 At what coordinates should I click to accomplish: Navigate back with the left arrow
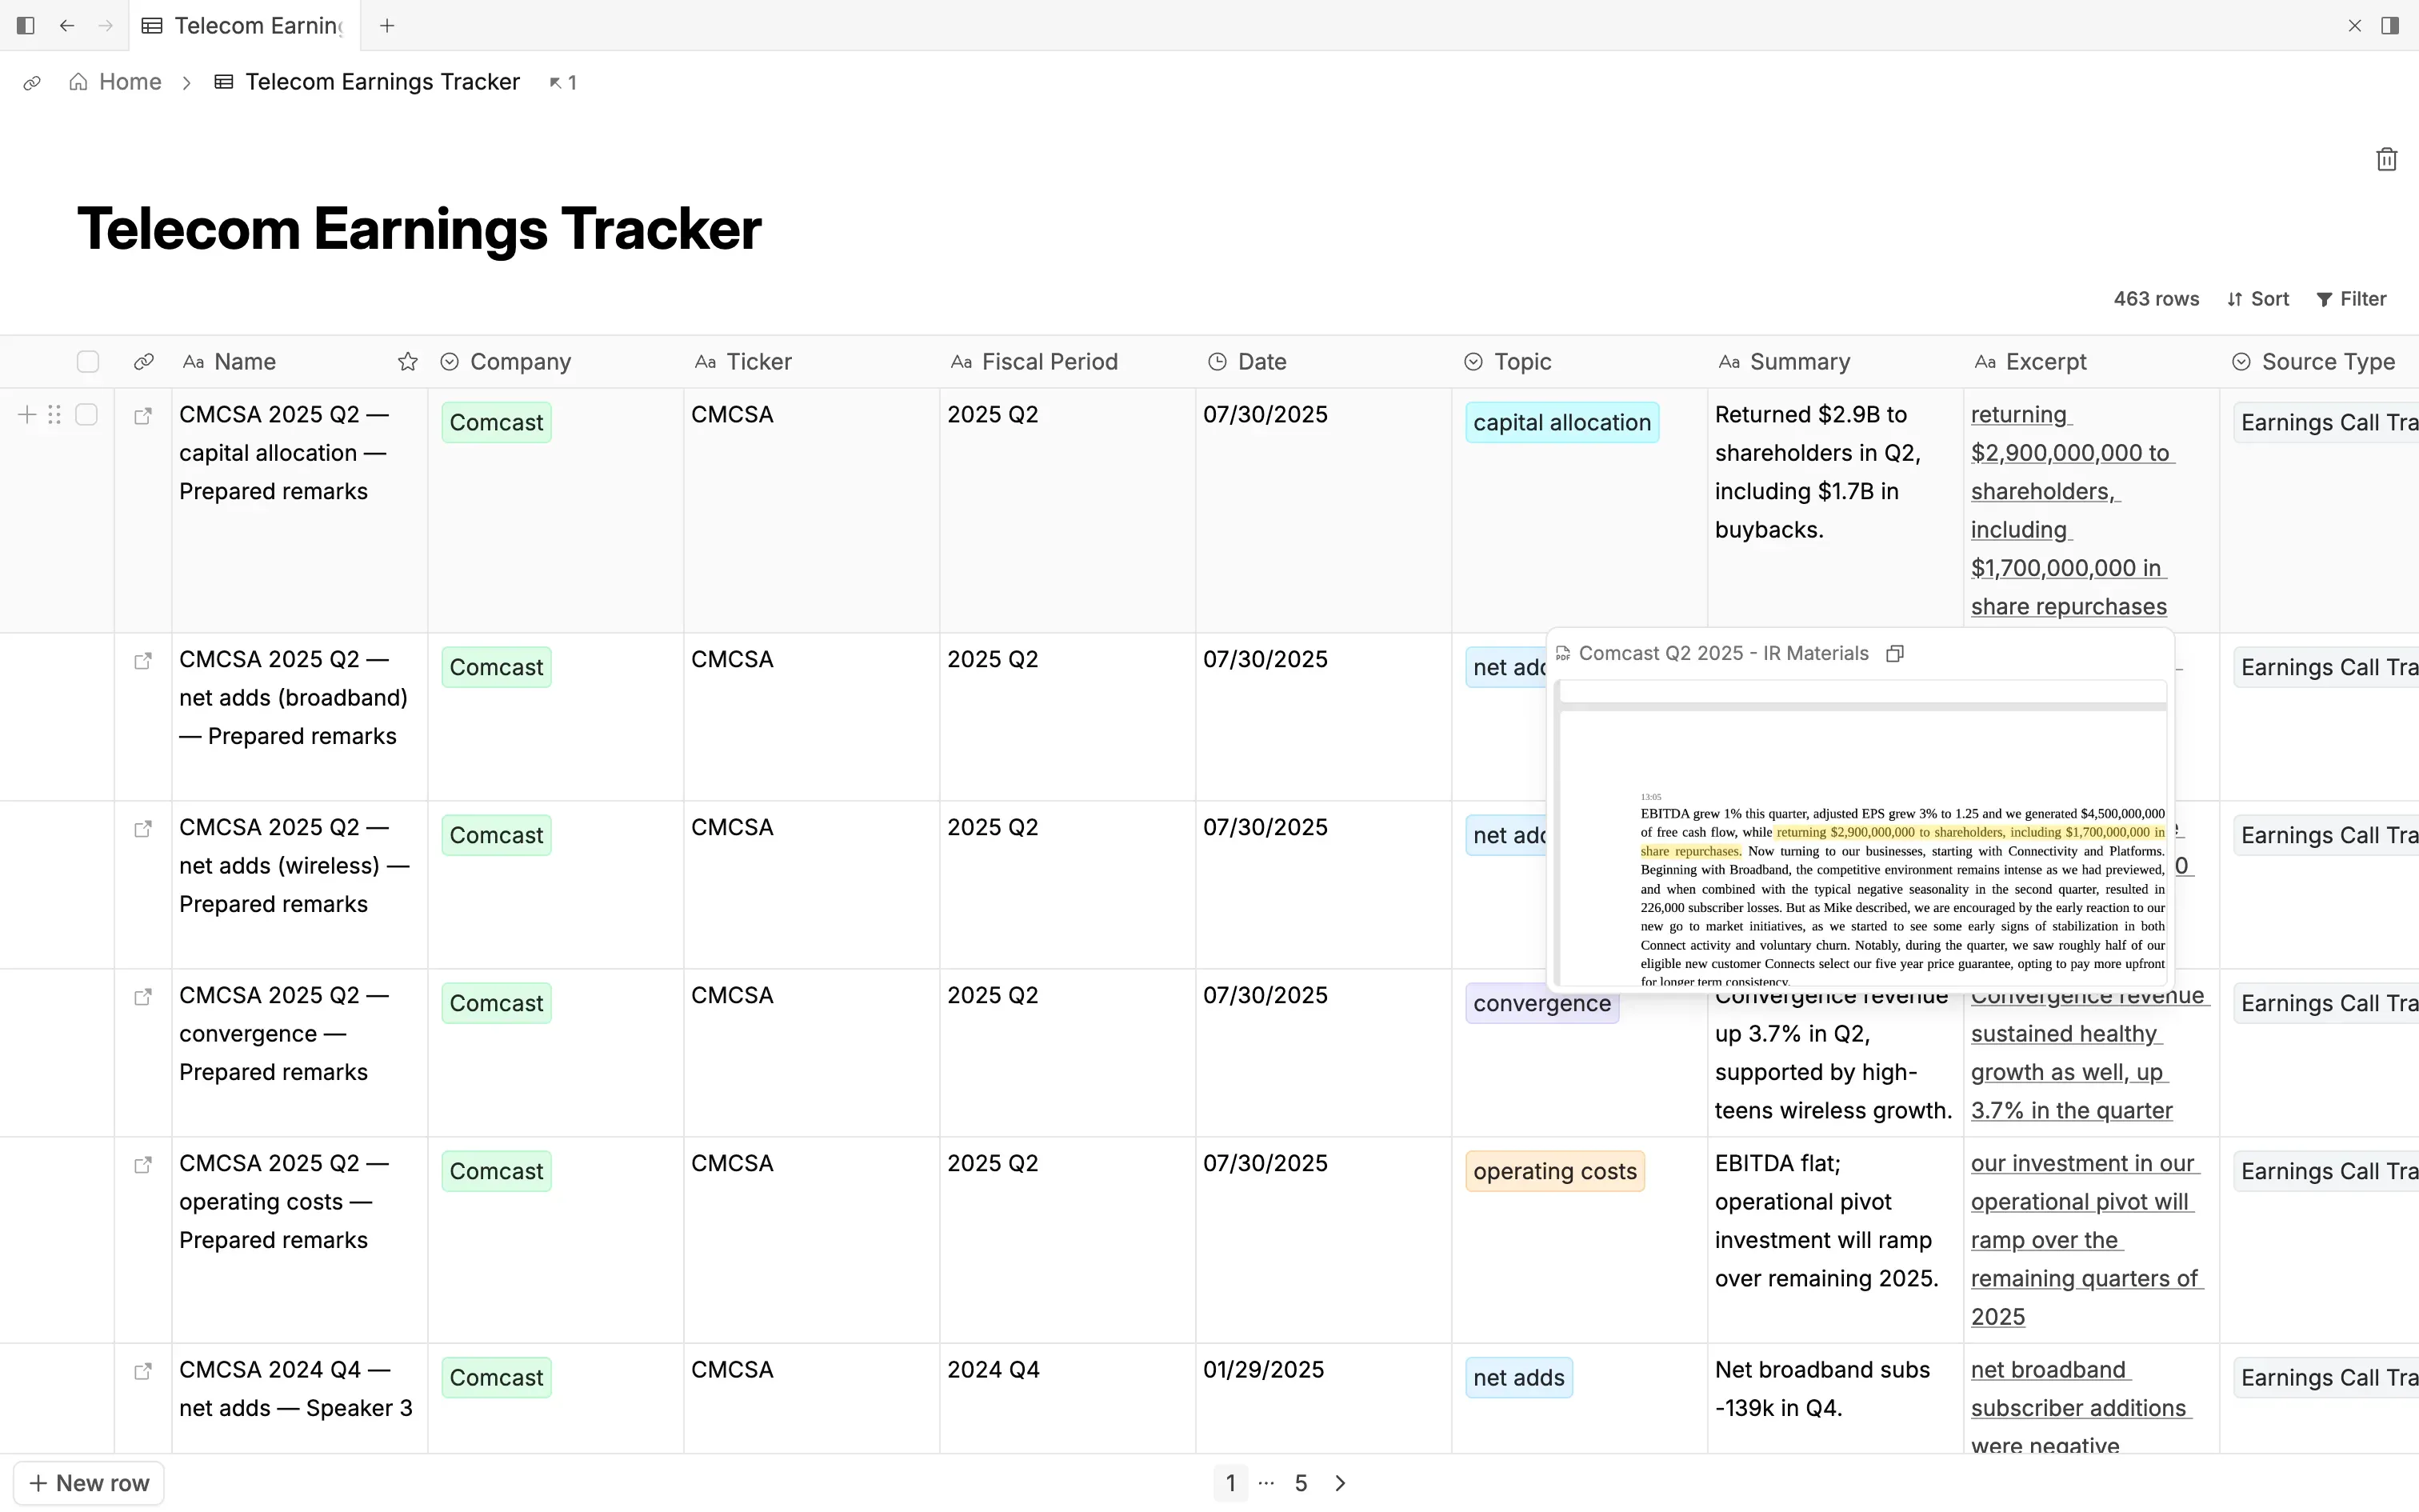(x=67, y=25)
